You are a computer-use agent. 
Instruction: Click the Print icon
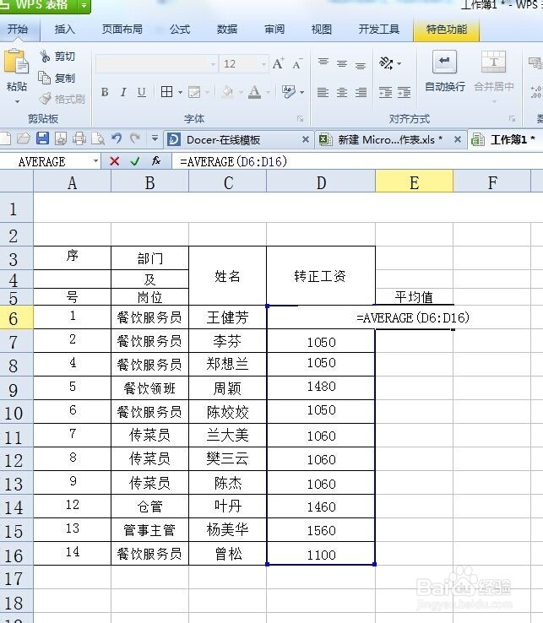79,138
